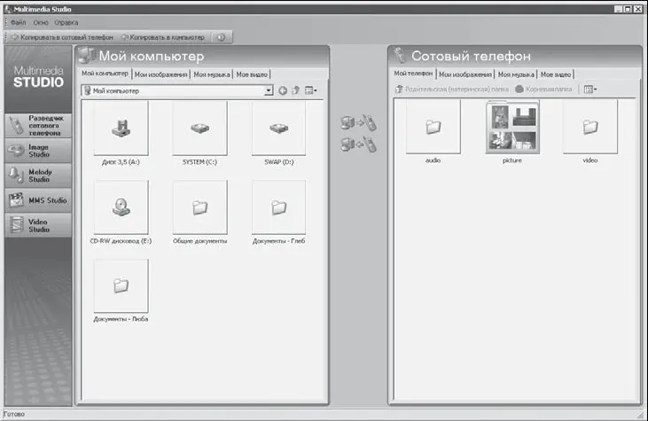Switch to phone's Моя музыка tab
The image size is (648, 421).
coord(516,74)
